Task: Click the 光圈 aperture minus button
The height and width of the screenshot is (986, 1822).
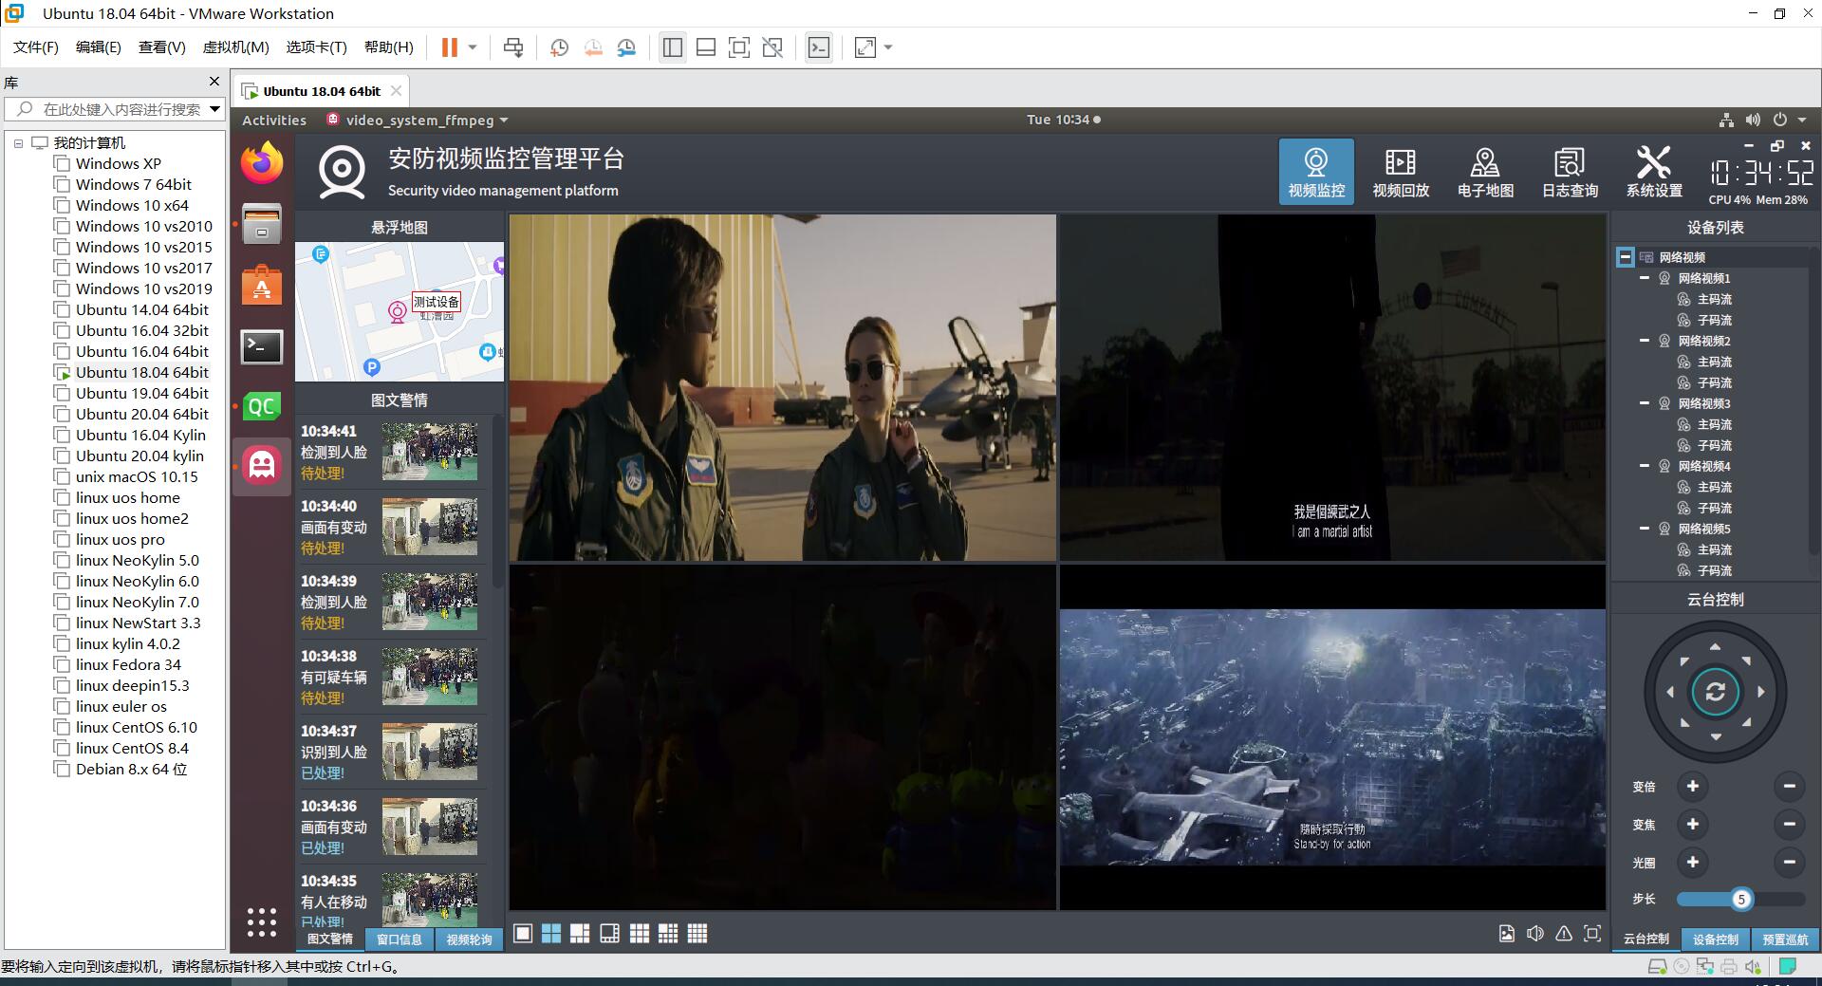Action: click(1789, 863)
